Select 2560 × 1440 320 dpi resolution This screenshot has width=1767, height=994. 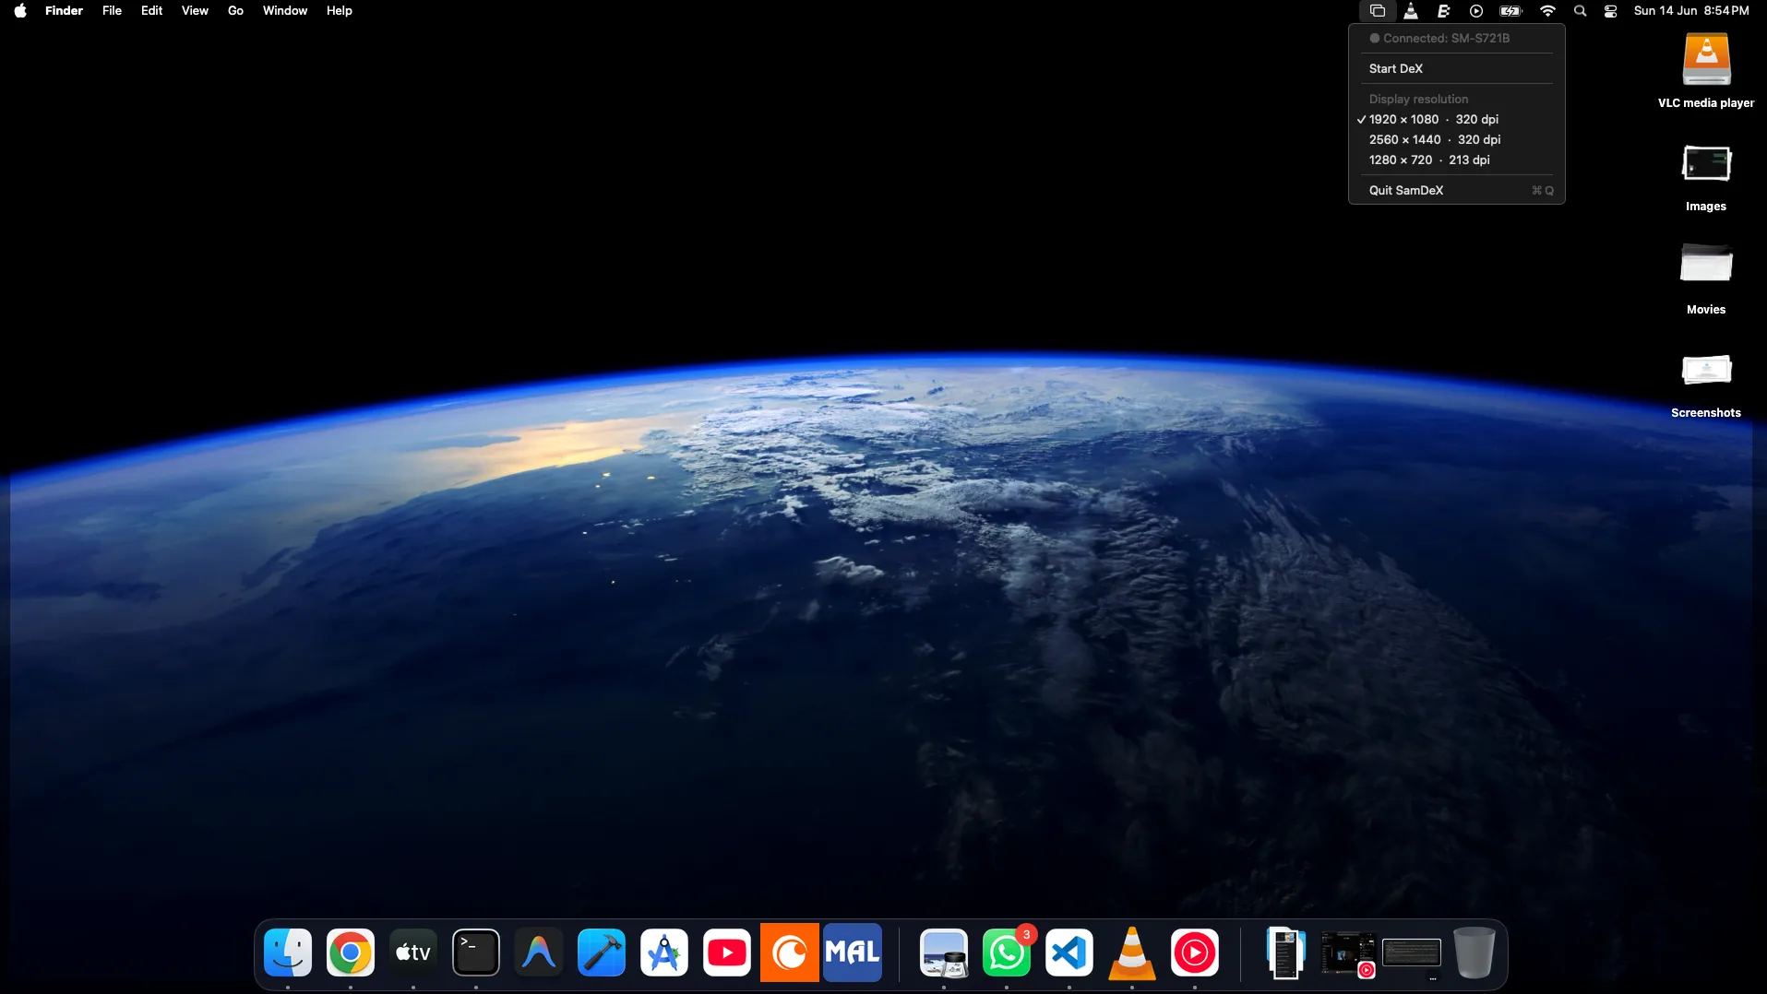coord(1457,139)
